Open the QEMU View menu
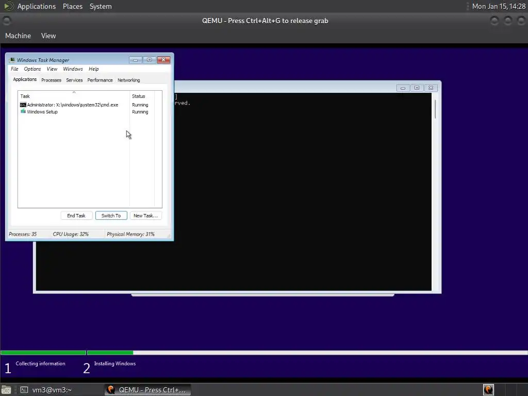 click(x=48, y=36)
